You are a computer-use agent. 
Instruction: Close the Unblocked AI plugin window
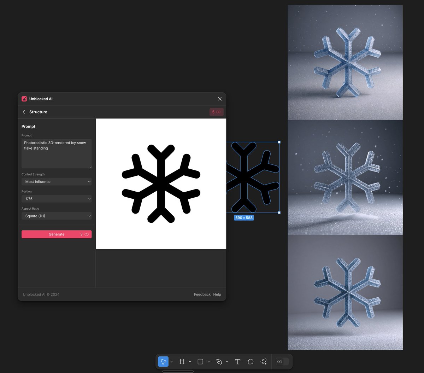(x=220, y=99)
